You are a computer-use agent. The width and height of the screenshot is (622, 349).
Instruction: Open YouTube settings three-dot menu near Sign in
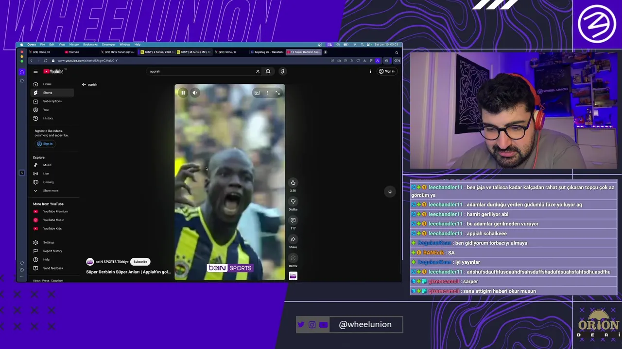tap(370, 71)
